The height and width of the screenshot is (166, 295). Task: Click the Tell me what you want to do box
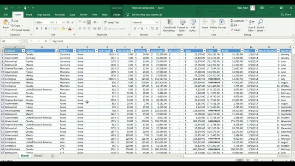point(147,15)
